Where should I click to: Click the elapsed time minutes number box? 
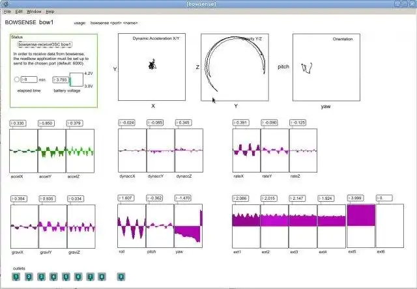pyautogui.click(x=29, y=79)
